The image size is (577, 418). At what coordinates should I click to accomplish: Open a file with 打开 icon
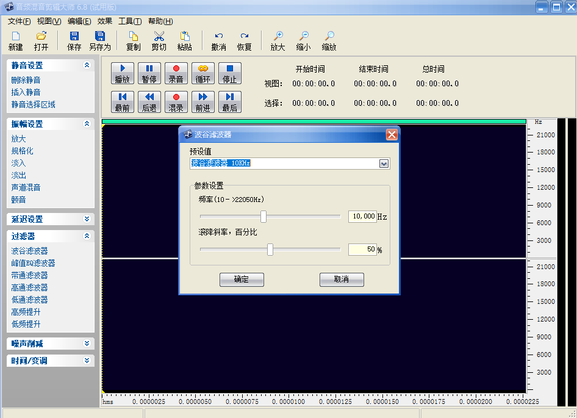[x=41, y=37]
